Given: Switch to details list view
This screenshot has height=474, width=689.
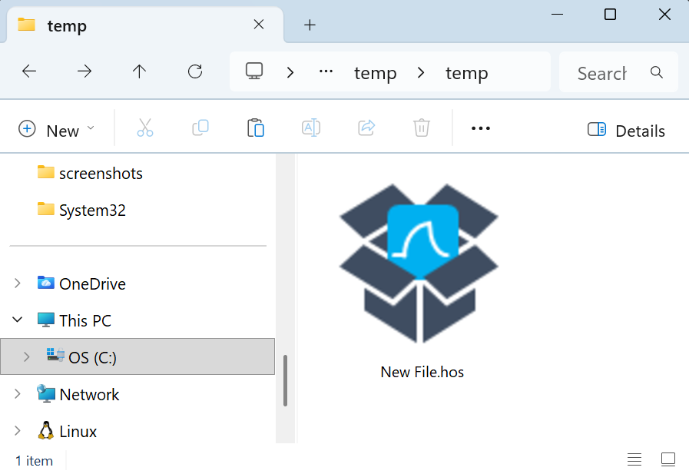Looking at the screenshot, I should [x=634, y=459].
